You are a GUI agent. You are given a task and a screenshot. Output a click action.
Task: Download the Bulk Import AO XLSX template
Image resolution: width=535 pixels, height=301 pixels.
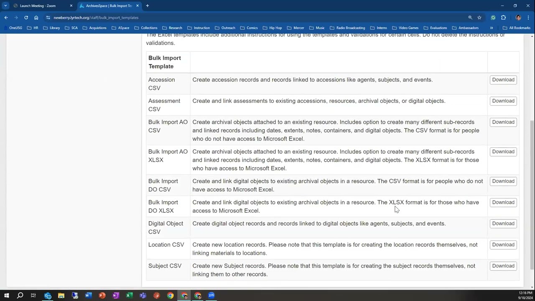pyautogui.click(x=503, y=152)
